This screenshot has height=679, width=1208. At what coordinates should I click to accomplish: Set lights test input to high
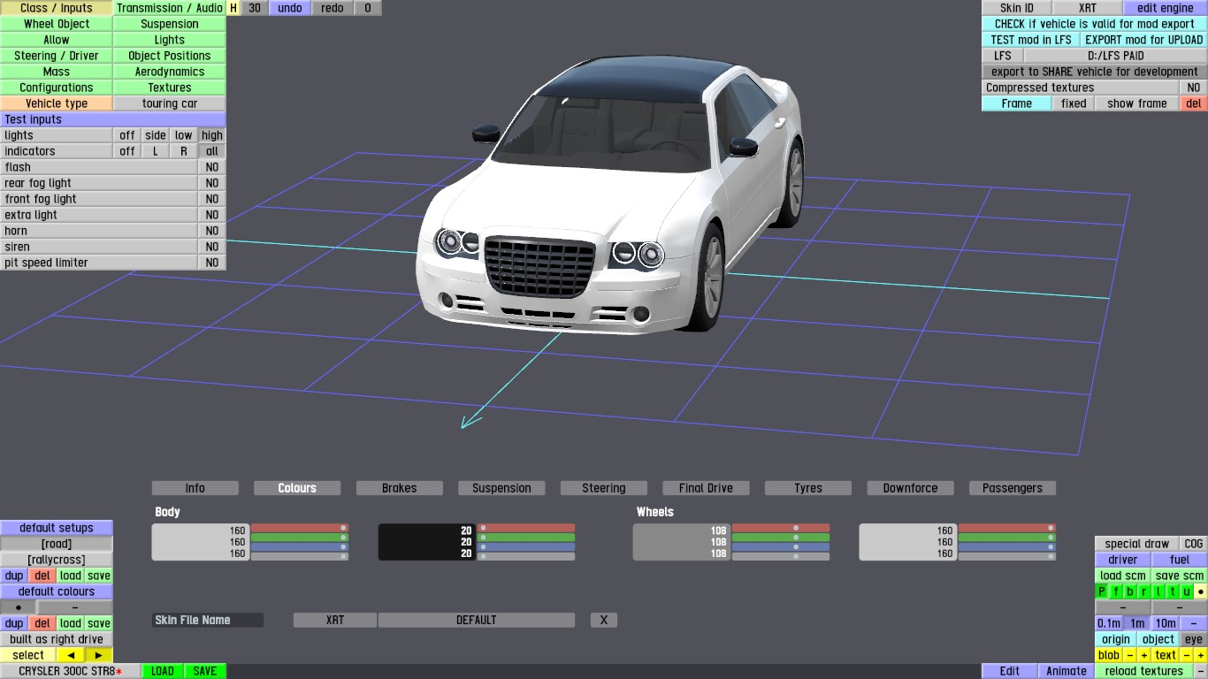click(212, 135)
